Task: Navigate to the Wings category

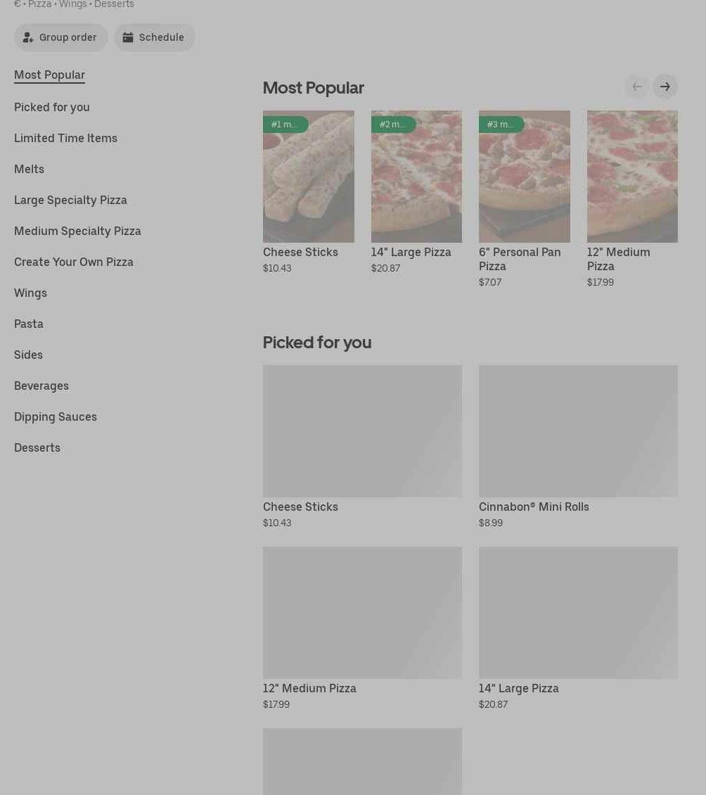Action: pyautogui.click(x=30, y=293)
